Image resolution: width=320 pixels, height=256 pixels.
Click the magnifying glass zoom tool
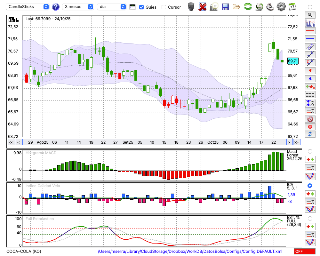[x=310, y=15]
